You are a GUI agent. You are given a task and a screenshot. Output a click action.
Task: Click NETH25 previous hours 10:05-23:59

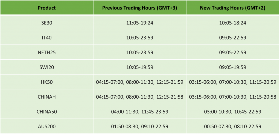139,52
